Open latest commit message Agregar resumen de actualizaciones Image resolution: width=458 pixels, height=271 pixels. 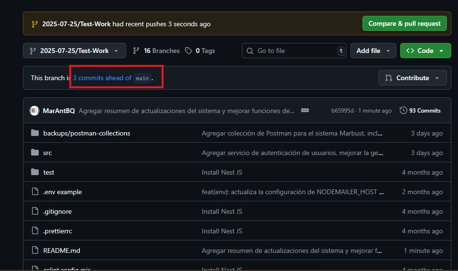(186, 111)
